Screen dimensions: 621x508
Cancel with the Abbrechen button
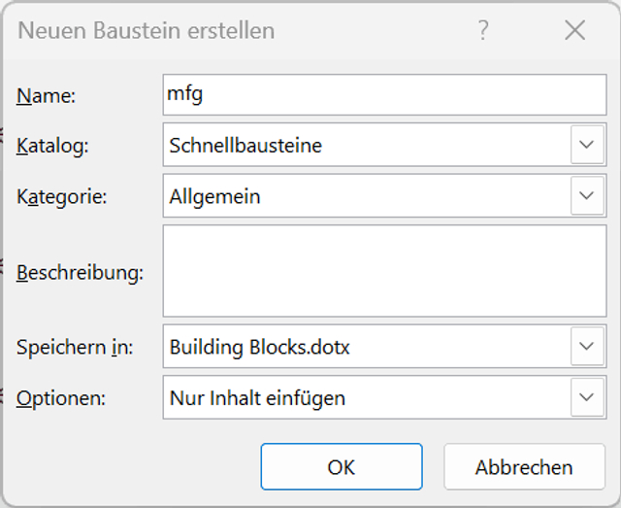click(524, 467)
